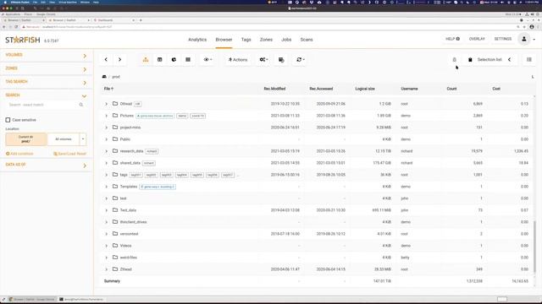Click the project-mins folder icon
The width and height of the screenshot is (542, 304).
click(115, 128)
